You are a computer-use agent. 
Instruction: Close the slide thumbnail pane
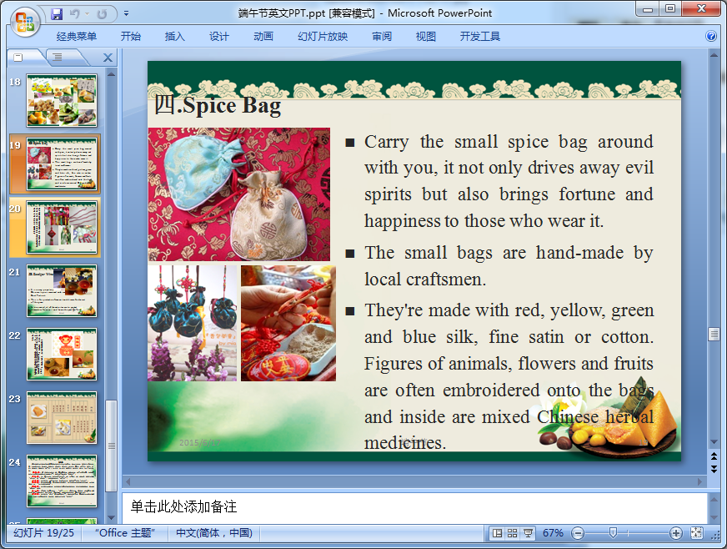tap(108, 58)
